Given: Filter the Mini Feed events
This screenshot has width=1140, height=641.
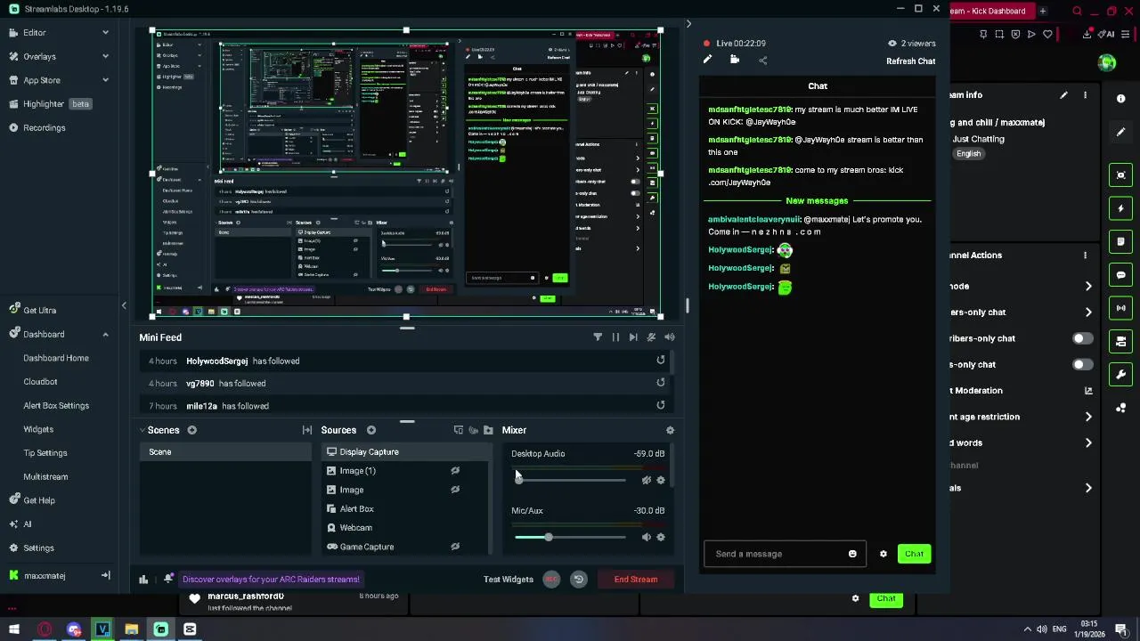Looking at the screenshot, I should pos(598,337).
